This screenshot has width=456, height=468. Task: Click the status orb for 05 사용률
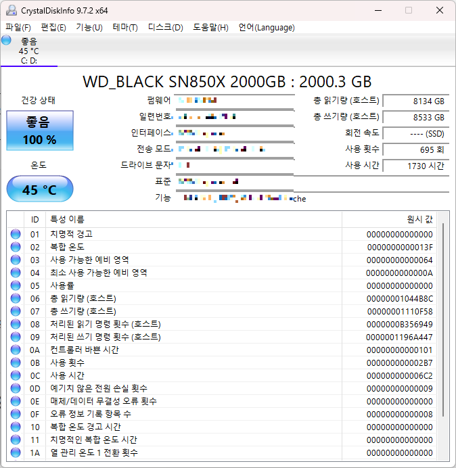click(x=16, y=285)
